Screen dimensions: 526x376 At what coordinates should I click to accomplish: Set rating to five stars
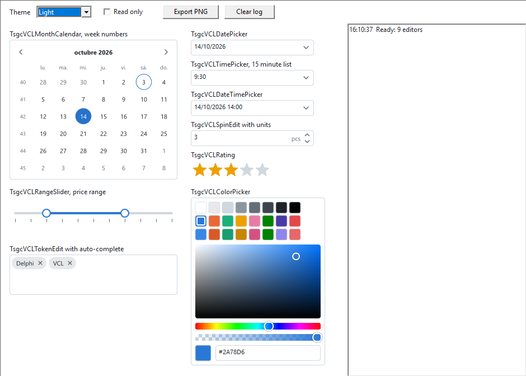262,170
